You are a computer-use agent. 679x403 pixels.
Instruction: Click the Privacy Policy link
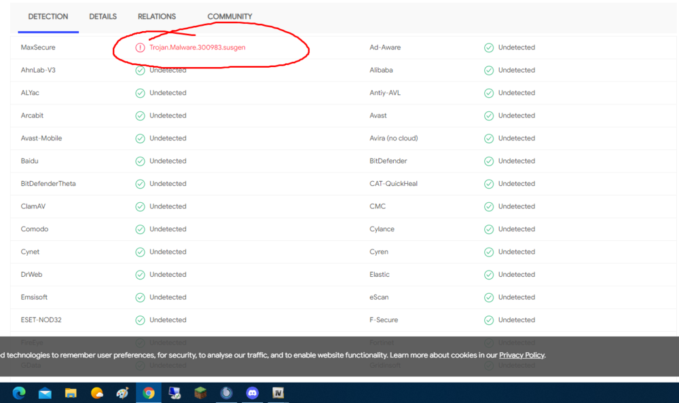(x=521, y=355)
